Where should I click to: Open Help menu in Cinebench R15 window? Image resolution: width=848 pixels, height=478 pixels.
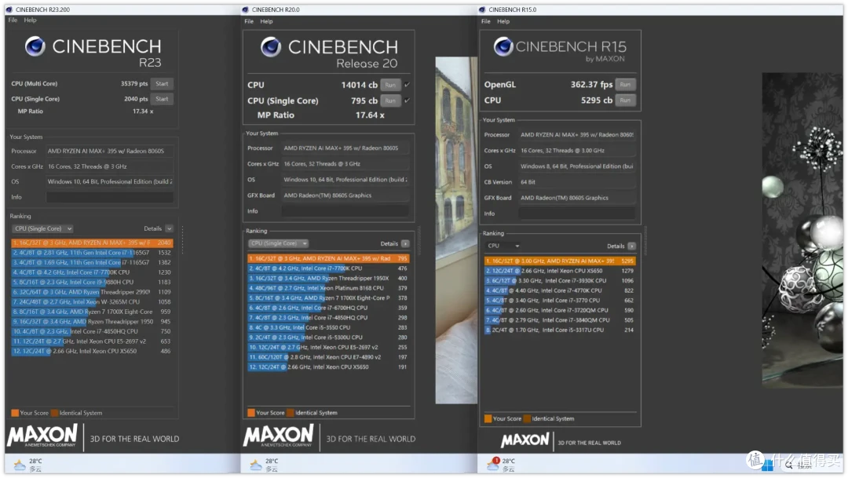pyautogui.click(x=503, y=22)
